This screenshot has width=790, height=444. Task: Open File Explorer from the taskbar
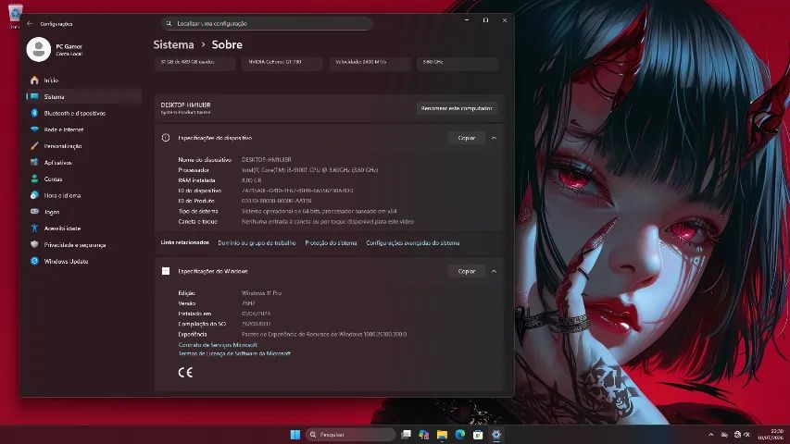pos(442,435)
